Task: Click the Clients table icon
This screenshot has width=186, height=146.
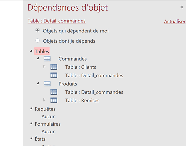Action: (x=54, y=67)
